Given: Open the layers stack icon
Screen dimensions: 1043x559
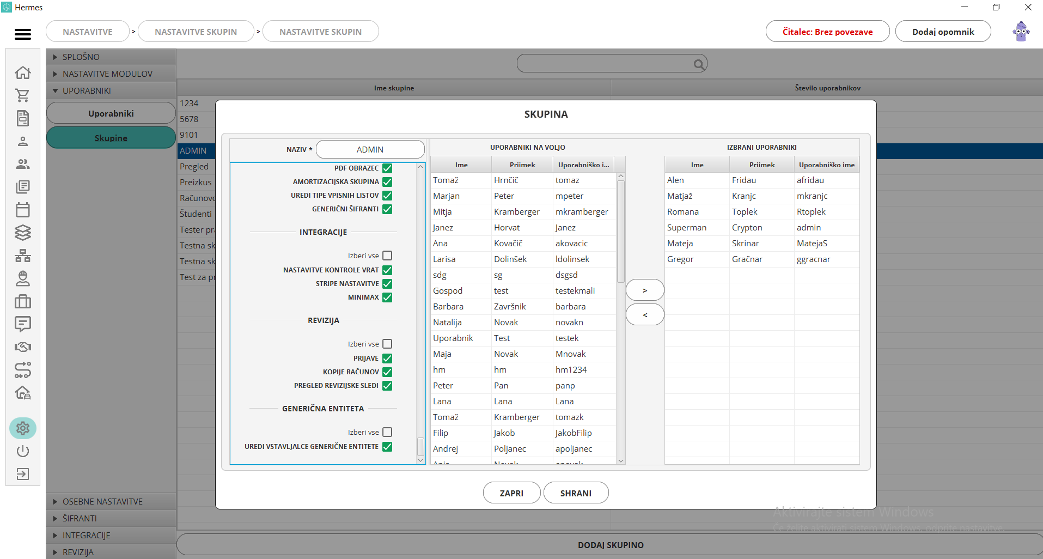Looking at the screenshot, I should pyautogui.click(x=23, y=233).
